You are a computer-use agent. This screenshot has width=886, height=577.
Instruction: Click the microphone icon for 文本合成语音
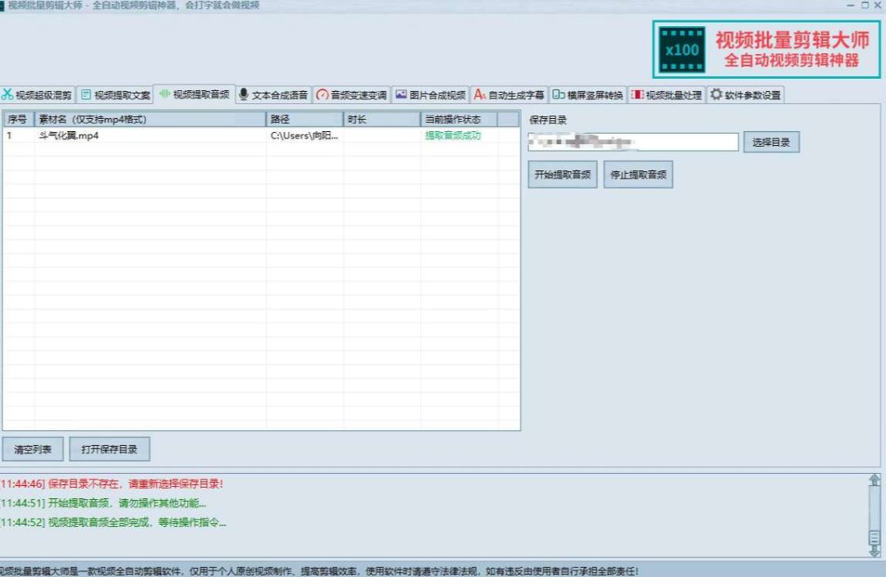point(243,94)
